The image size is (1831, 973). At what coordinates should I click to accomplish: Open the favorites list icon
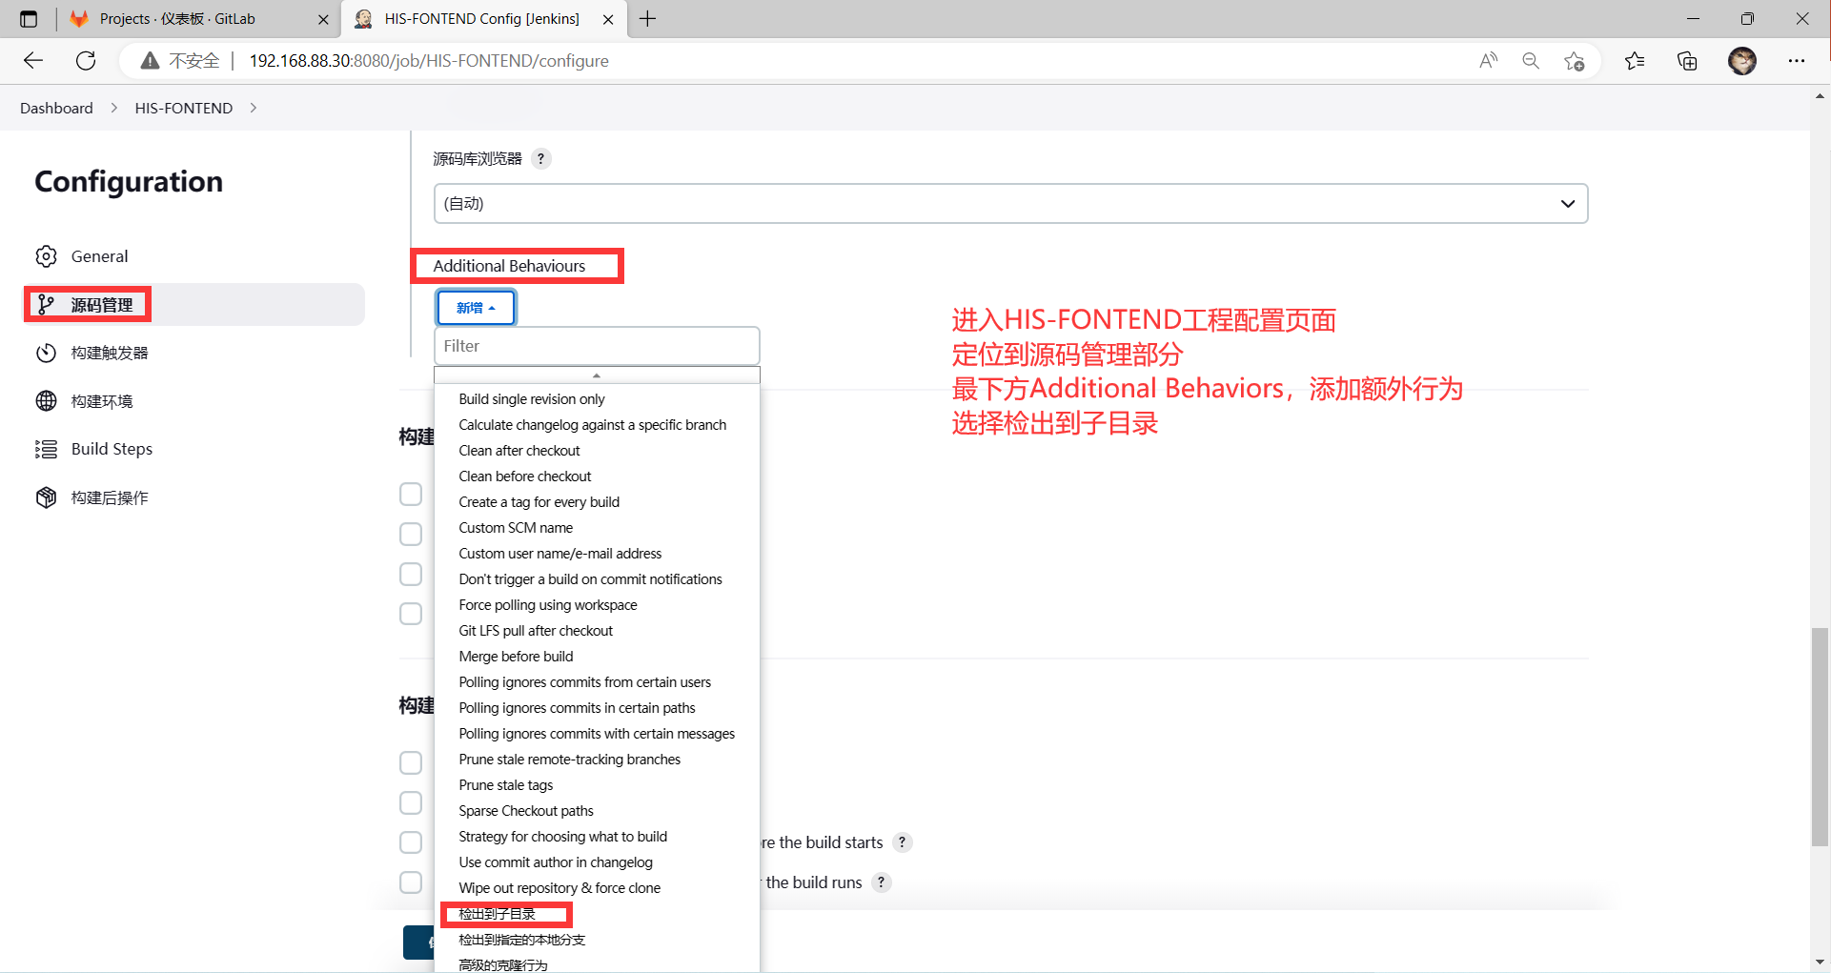tap(1635, 61)
